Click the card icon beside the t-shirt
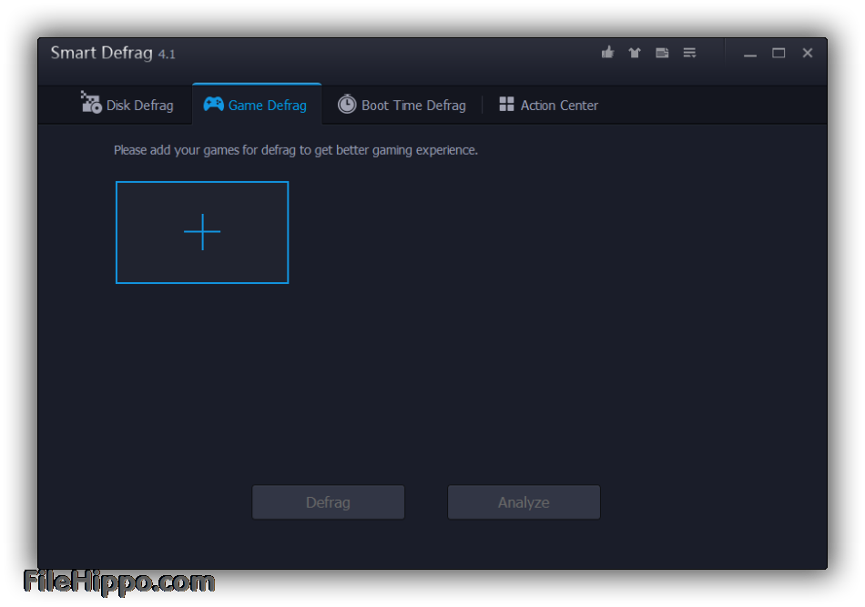This screenshot has width=865, height=607. 662,53
